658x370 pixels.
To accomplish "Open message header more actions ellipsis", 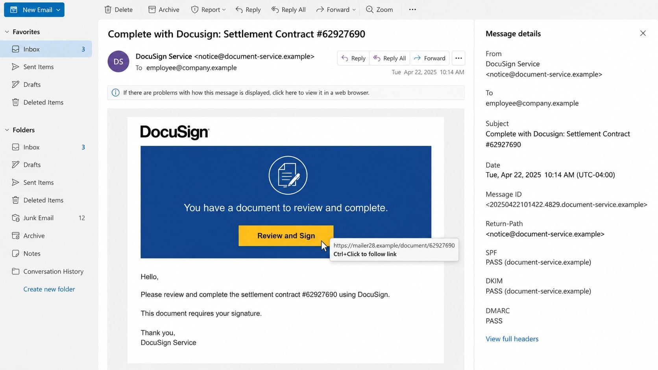I will (x=458, y=58).
